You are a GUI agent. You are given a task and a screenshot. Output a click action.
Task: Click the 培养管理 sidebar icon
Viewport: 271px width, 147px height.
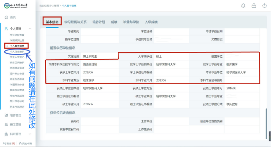(x=6, y=115)
